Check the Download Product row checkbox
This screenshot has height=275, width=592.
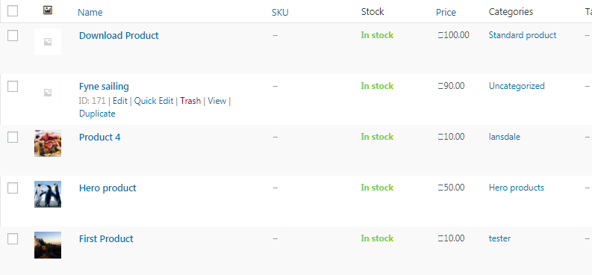13,36
